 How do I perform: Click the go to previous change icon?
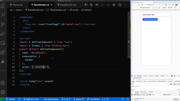pos(97,5)
